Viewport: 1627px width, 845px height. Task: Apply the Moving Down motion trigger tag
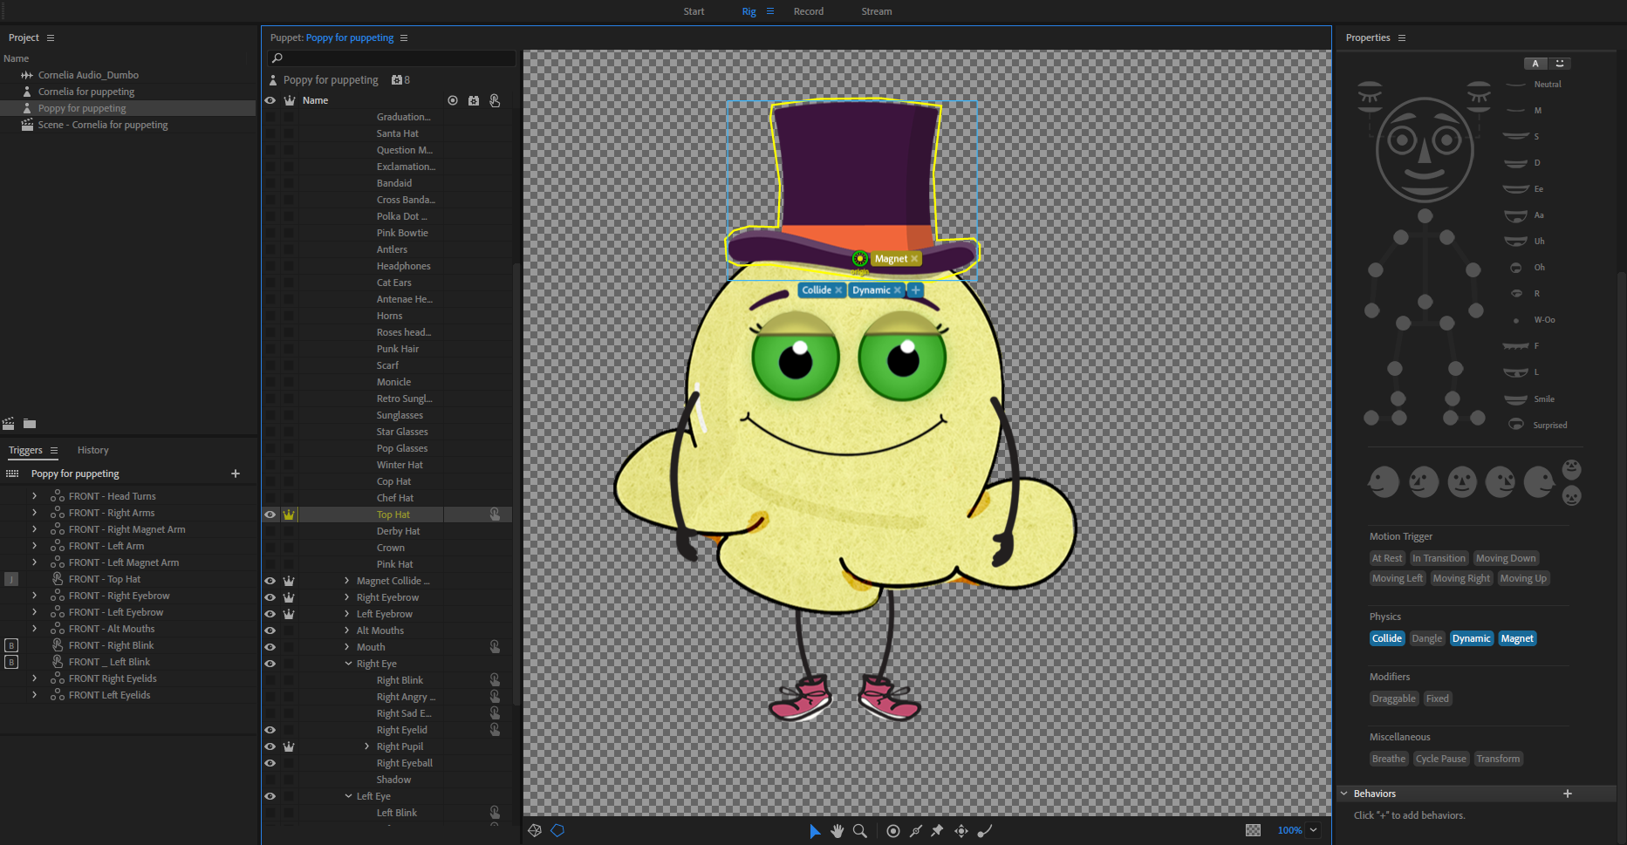click(1506, 558)
